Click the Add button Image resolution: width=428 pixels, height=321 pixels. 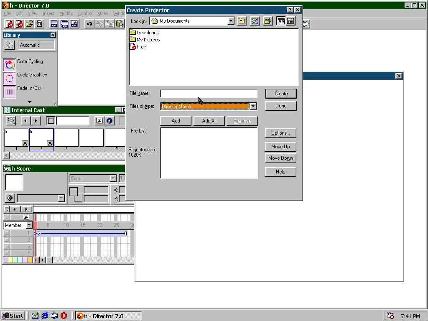tap(176, 121)
